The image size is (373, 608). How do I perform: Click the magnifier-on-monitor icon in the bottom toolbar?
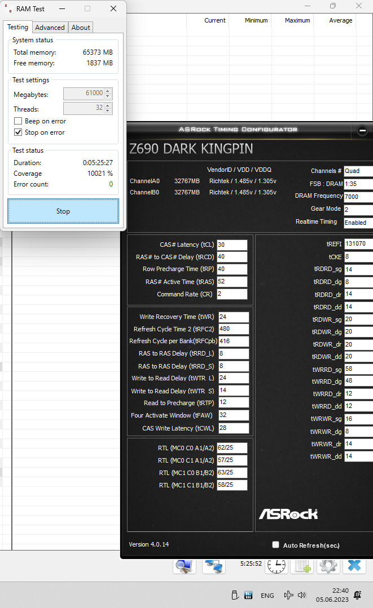click(x=185, y=566)
